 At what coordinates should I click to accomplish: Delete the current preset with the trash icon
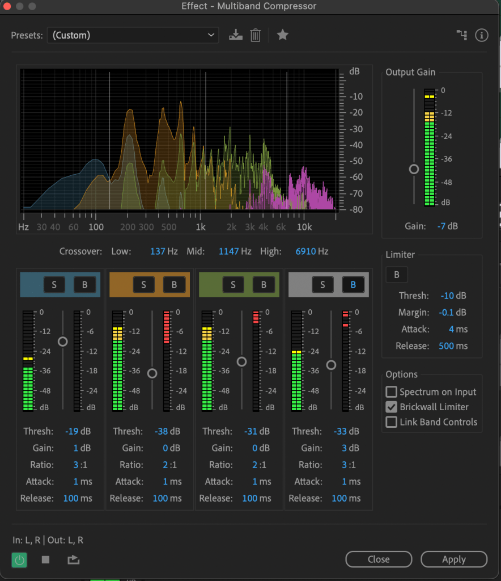(256, 35)
